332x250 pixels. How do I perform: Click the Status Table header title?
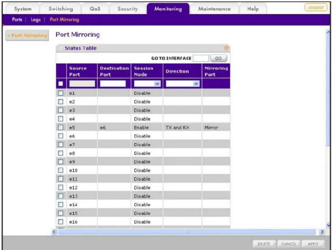pos(81,48)
